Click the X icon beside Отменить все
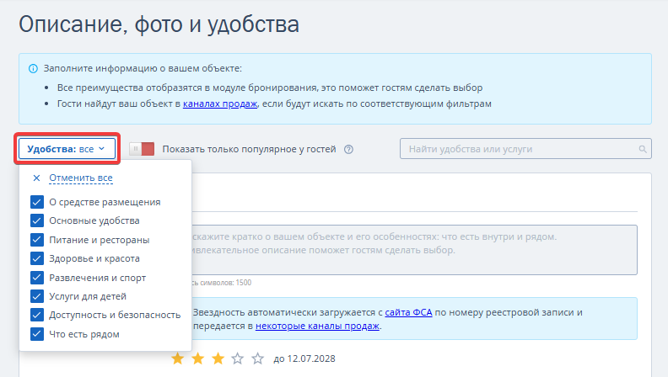The image size is (668, 377). [x=36, y=178]
